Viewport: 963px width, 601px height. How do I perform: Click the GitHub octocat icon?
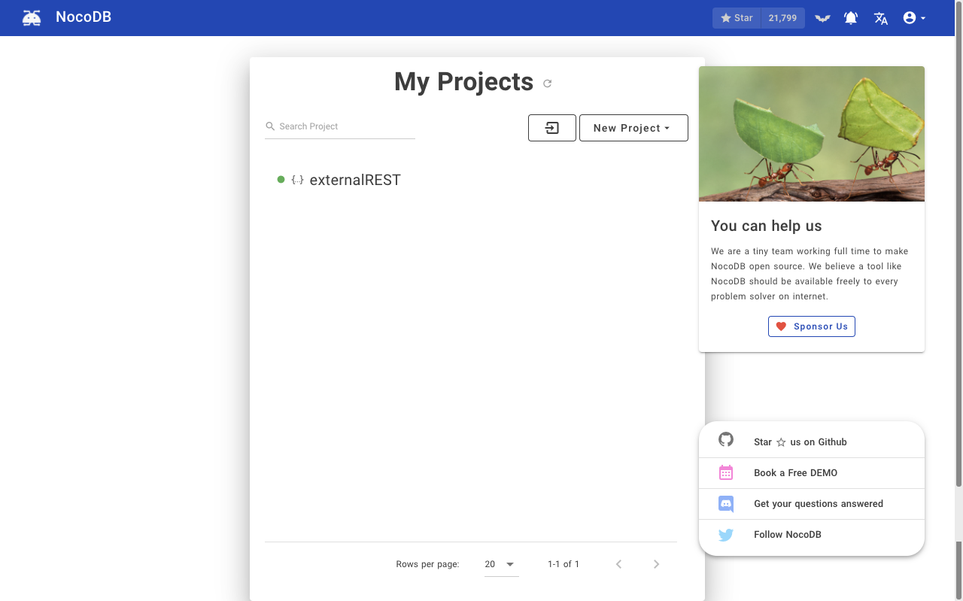point(726,440)
